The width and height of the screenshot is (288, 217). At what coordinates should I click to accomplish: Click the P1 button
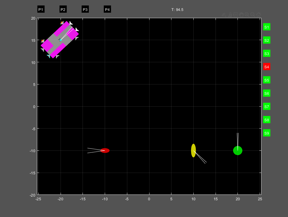coord(41,9)
